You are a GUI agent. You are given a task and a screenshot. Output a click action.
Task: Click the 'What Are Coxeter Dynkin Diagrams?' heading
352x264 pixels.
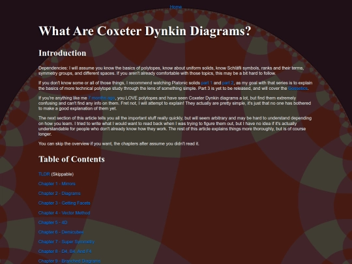pyautogui.click(x=145, y=31)
